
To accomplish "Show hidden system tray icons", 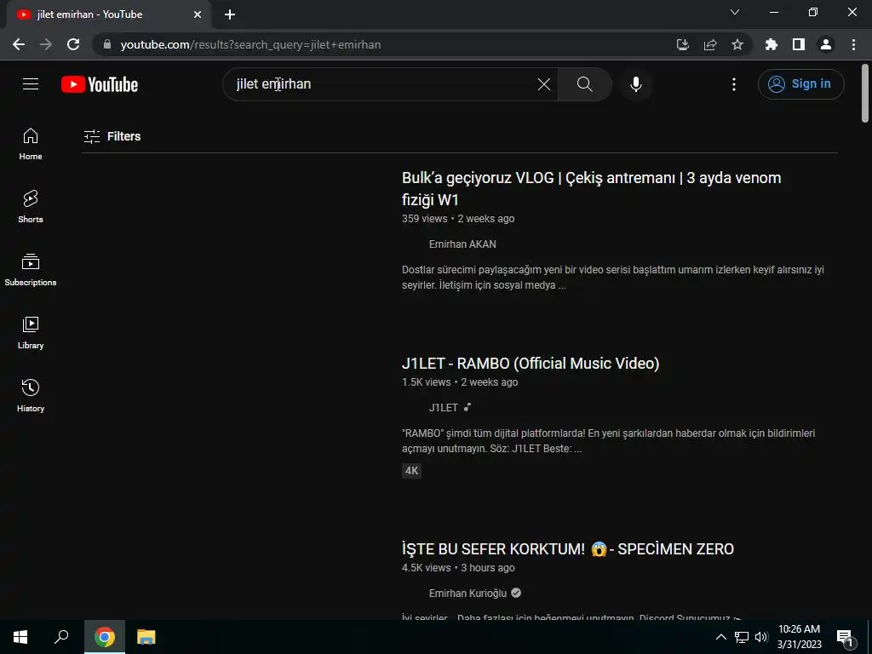I will [x=720, y=637].
